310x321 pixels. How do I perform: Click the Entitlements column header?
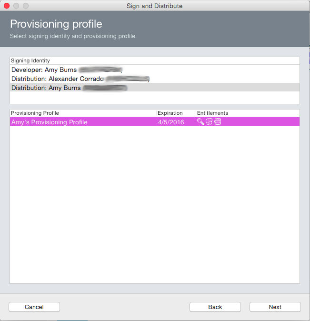[x=248, y=113]
